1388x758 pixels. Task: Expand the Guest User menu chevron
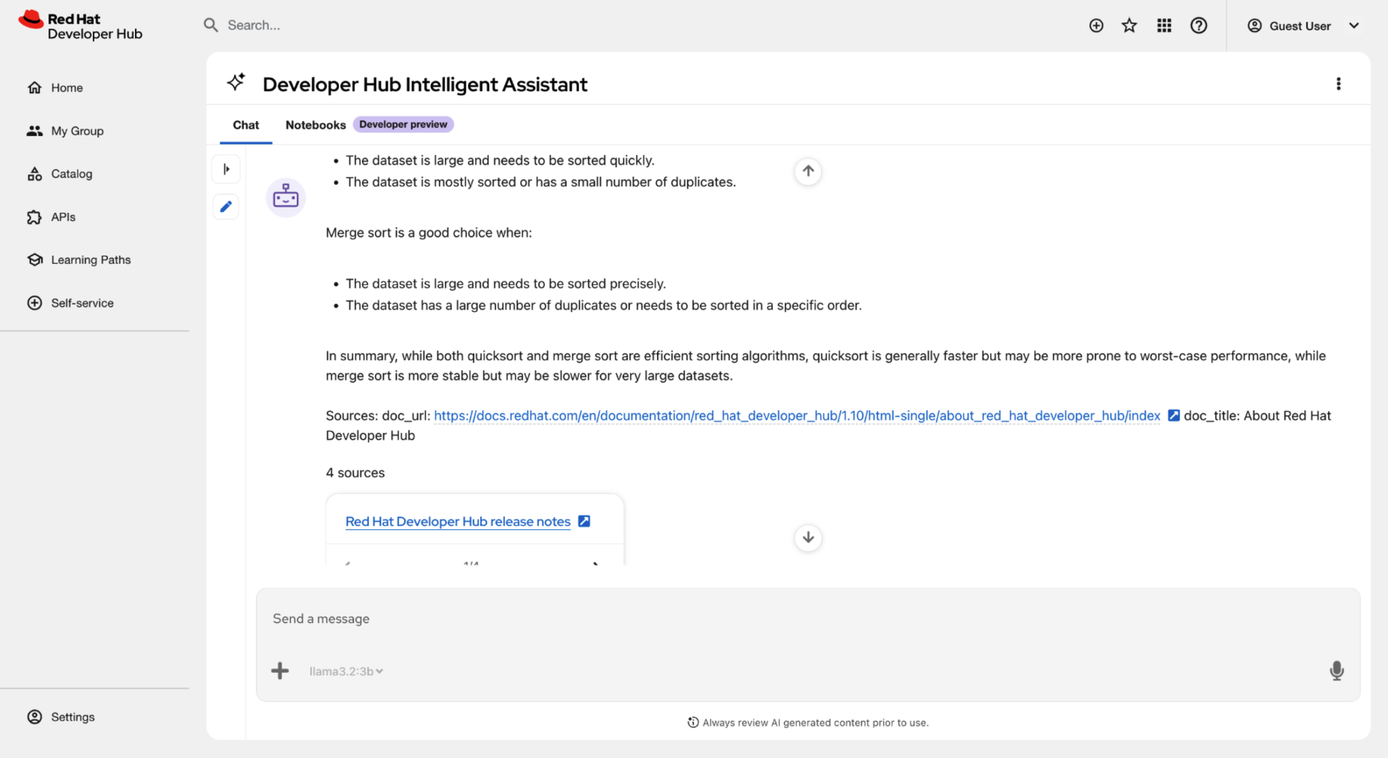1354,25
